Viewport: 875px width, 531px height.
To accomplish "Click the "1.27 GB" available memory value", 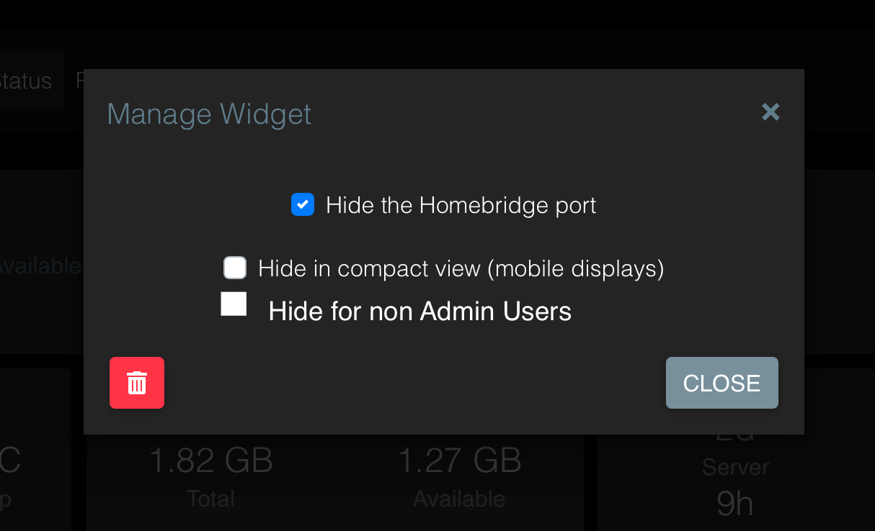I will click(x=459, y=460).
